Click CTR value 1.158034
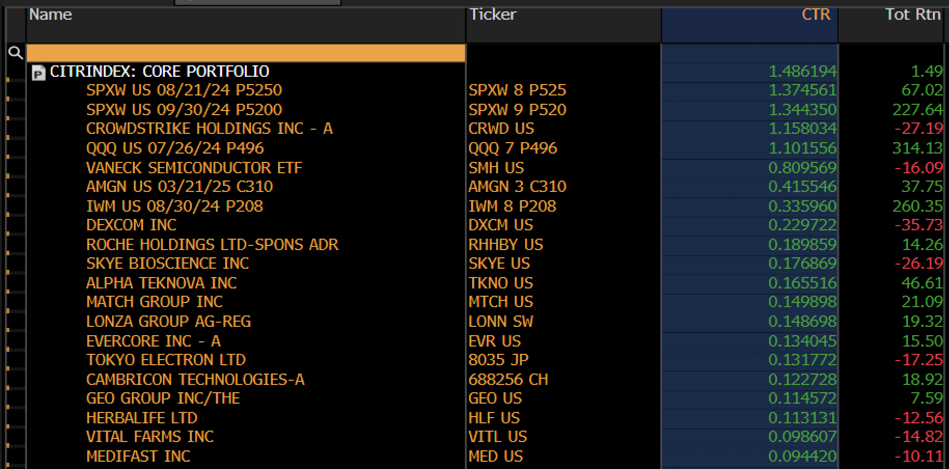 pyautogui.click(x=802, y=129)
